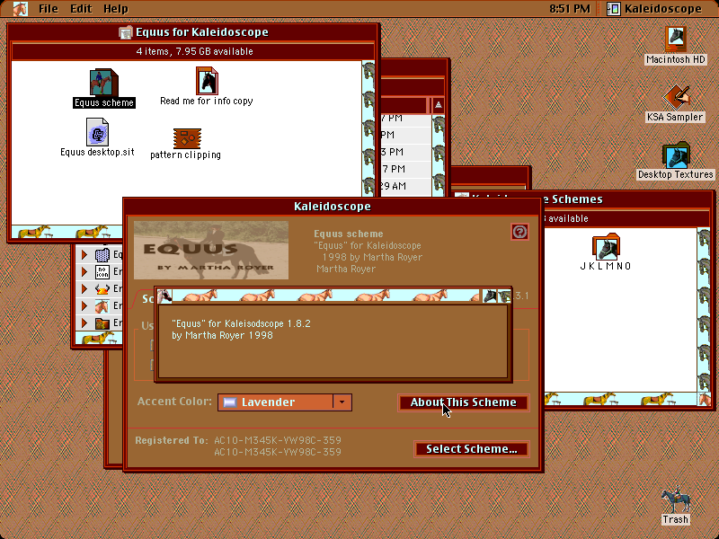Click the vertical scrollbar of the Schemes window

[704, 310]
